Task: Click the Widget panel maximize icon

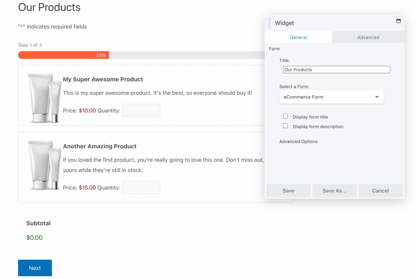Action: click(x=398, y=21)
